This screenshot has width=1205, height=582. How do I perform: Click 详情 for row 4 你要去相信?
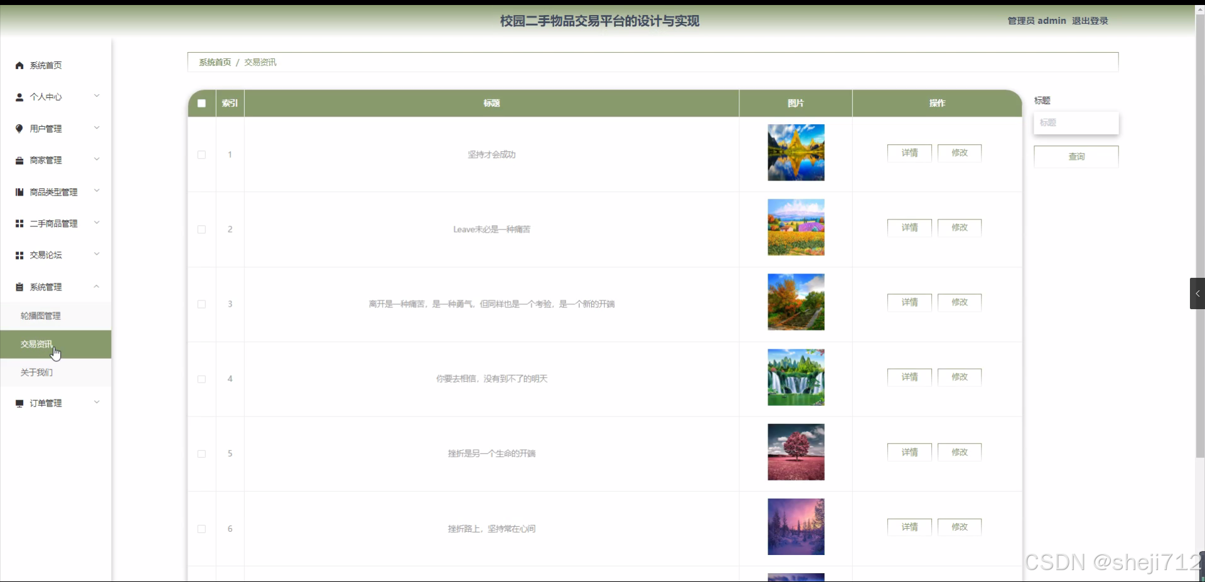point(909,377)
